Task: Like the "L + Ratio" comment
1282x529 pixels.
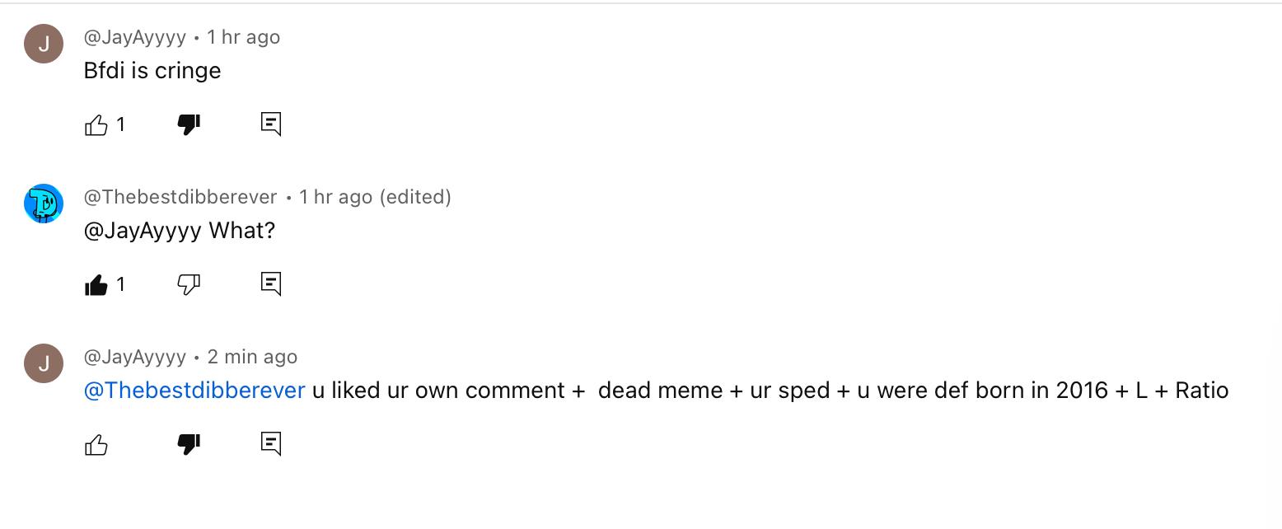Action: [x=96, y=445]
